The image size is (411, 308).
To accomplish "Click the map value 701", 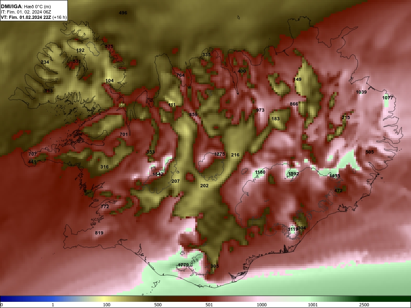I will click(x=124, y=134).
